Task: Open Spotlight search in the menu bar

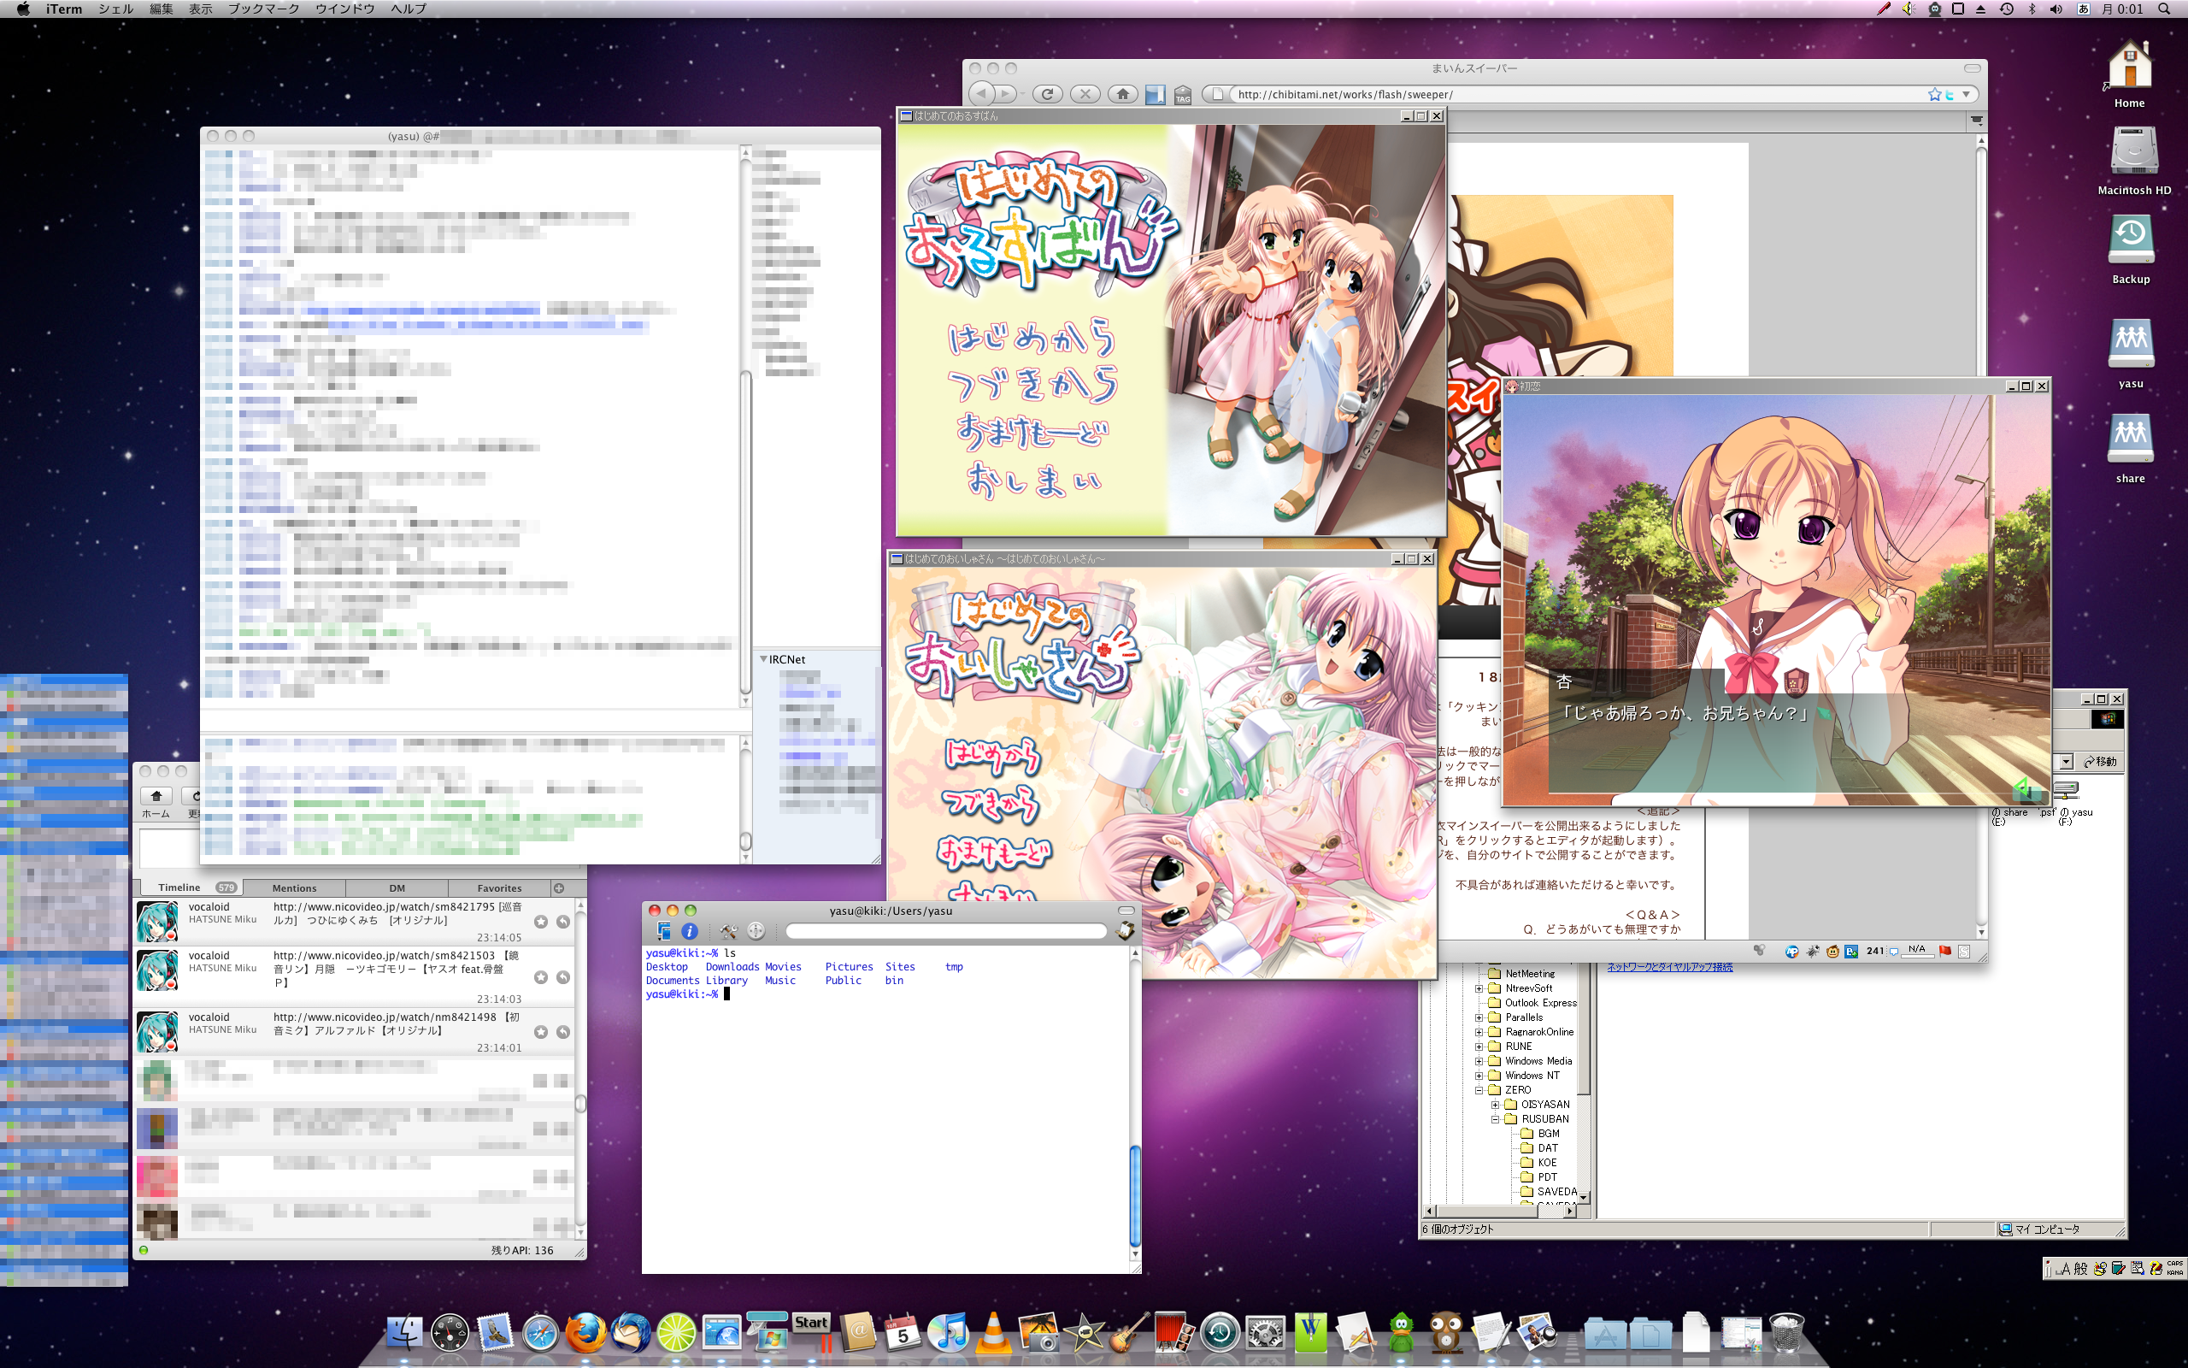Action: [x=2163, y=9]
